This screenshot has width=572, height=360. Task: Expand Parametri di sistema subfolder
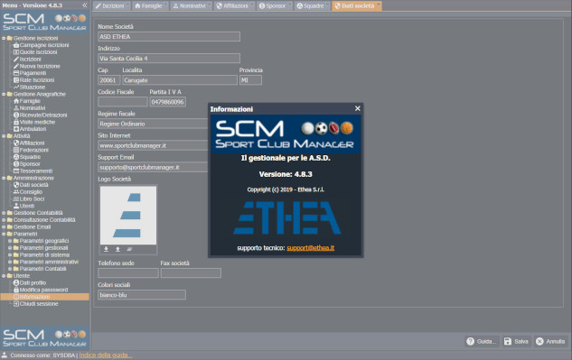click(x=10, y=254)
